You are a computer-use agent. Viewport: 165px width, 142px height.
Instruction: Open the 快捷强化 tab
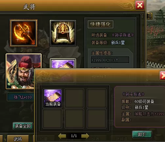100,24
